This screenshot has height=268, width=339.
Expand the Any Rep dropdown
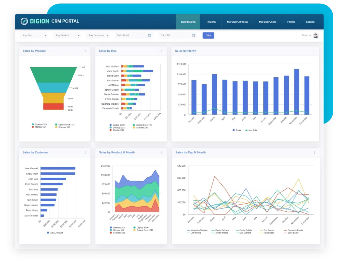point(33,35)
